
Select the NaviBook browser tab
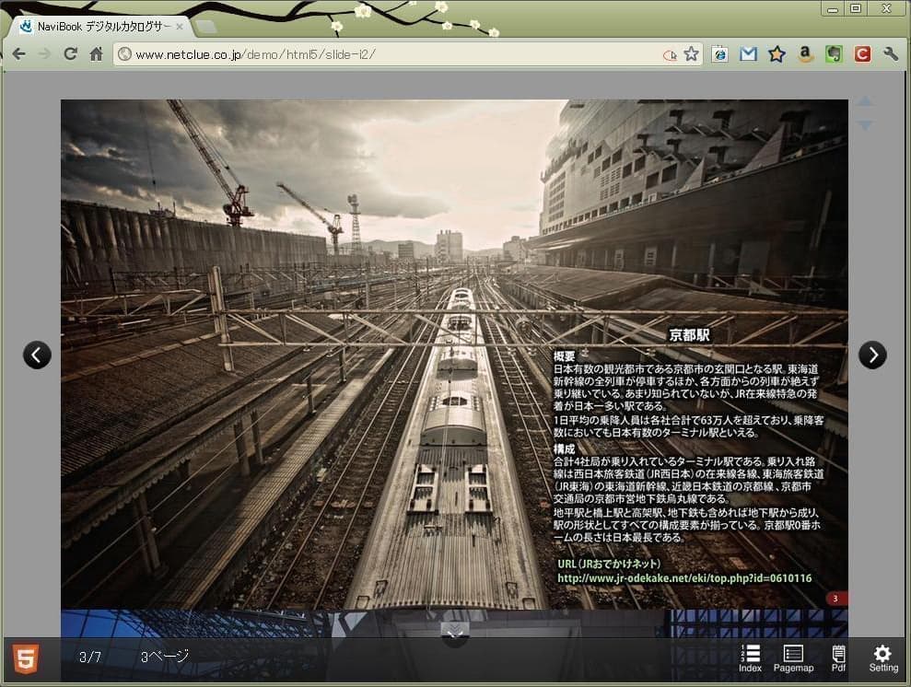click(x=101, y=26)
